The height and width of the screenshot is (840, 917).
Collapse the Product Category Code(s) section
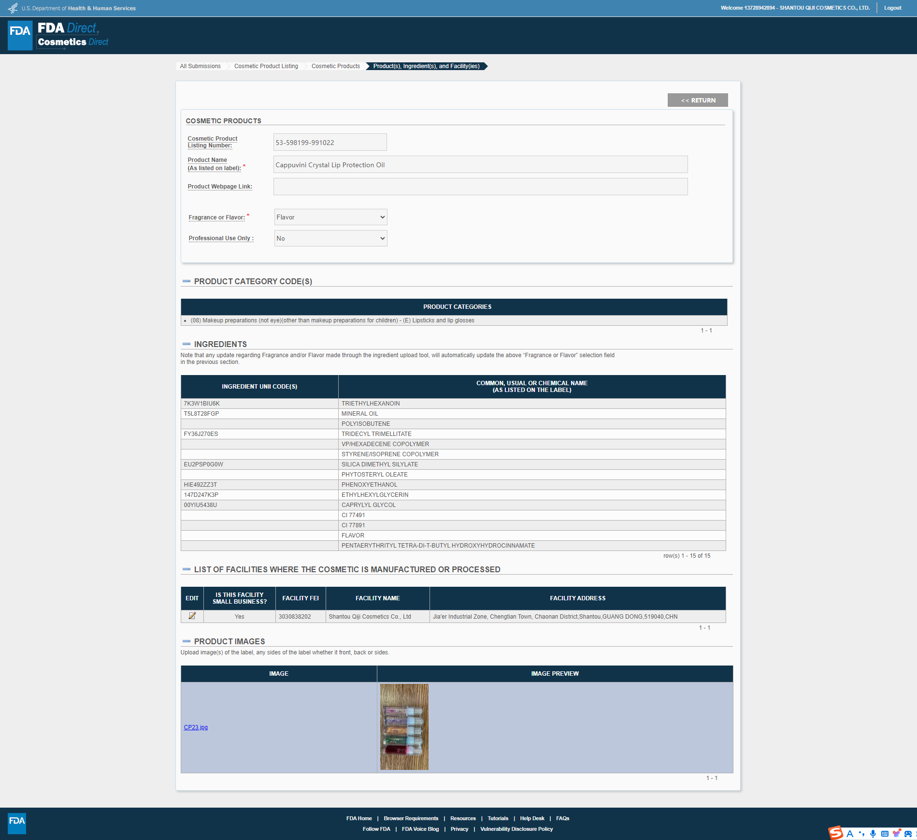pyautogui.click(x=186, y=281)
